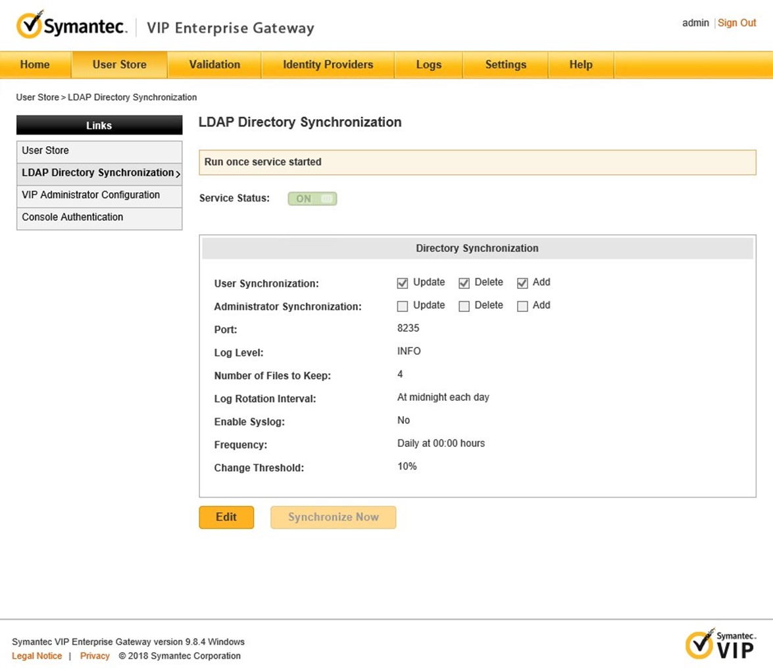Click the Number of Files value 4
The image size is (773, 668).
(x=400, y=374)
